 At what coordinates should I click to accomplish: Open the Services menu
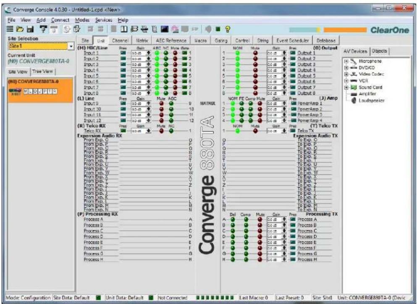(104, 20)
